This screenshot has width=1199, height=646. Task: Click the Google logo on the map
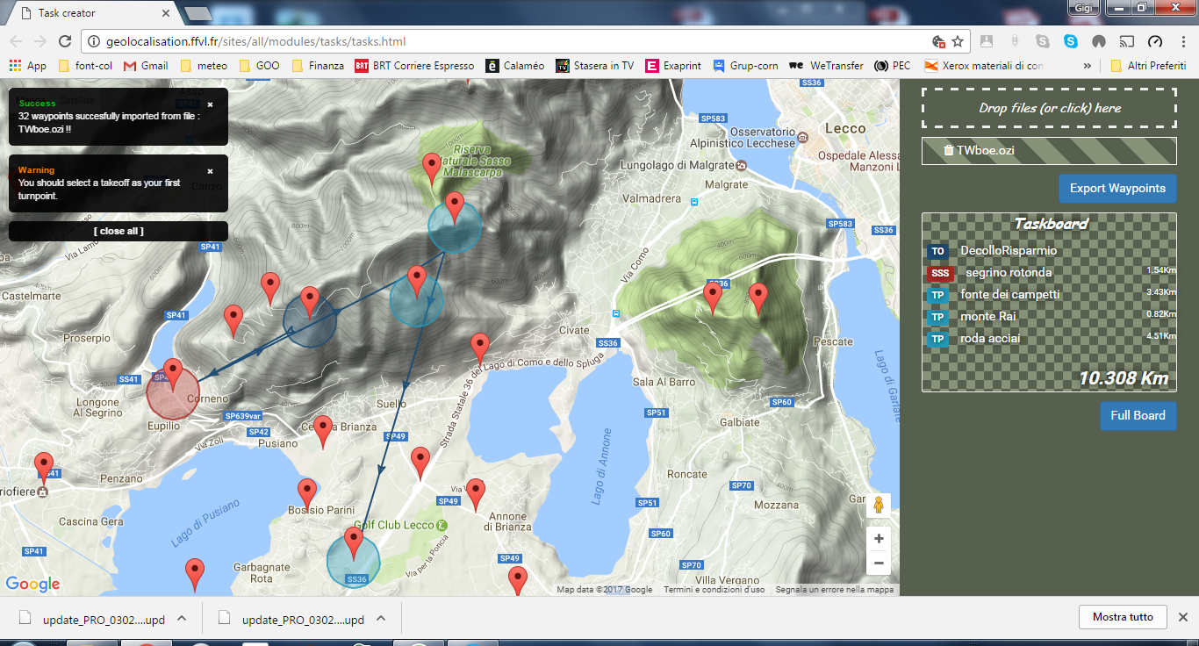pos(32,584)
